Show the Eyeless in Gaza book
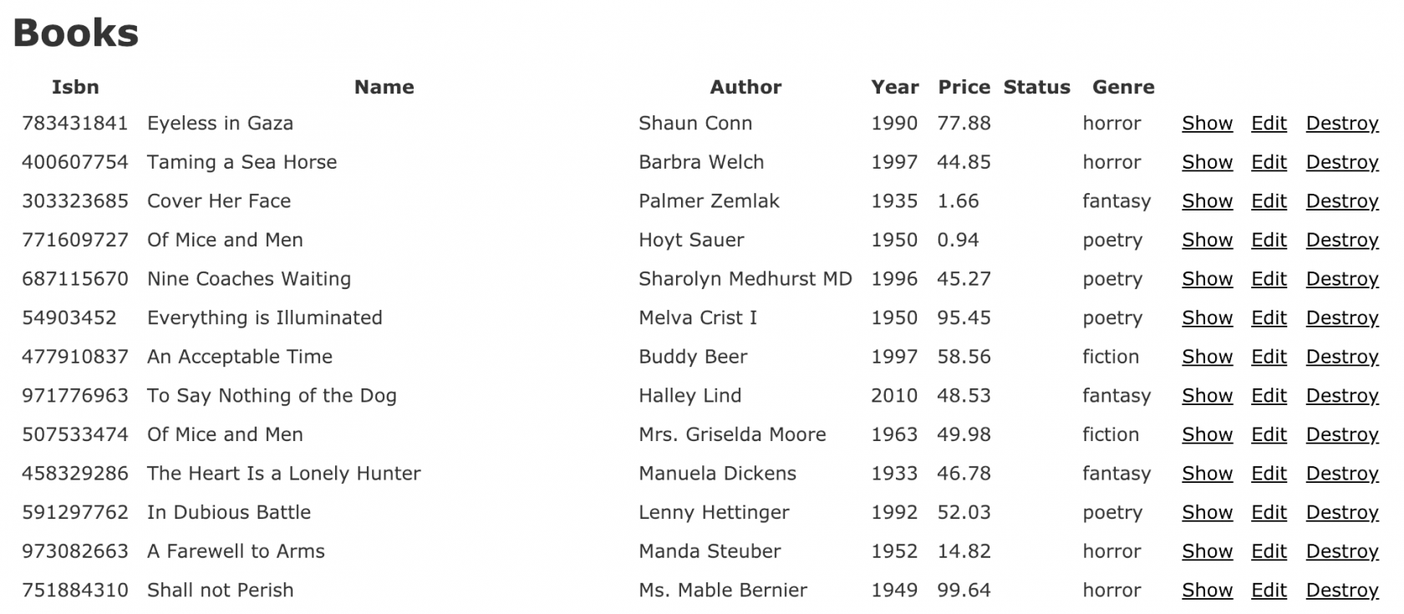The image size is (1404, 614). [1207, 124]
